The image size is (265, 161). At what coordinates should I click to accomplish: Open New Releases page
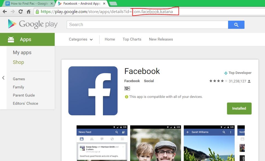pyautogui.click(x=161, y=39)
